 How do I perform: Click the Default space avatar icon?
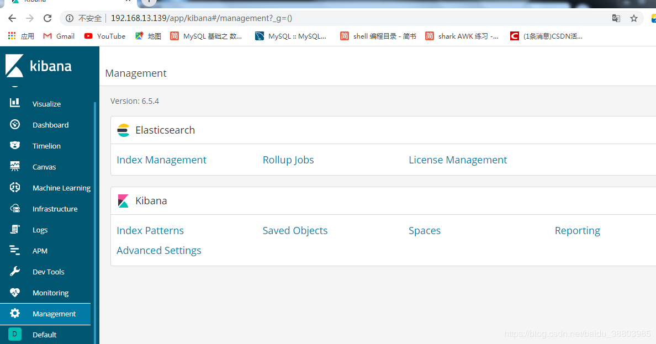[x=15, y=334]
